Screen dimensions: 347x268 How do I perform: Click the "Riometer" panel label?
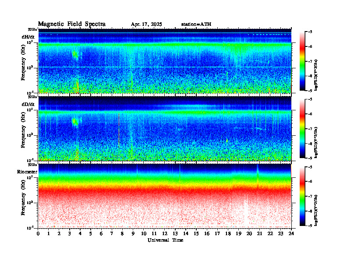(x=27, y=172)
